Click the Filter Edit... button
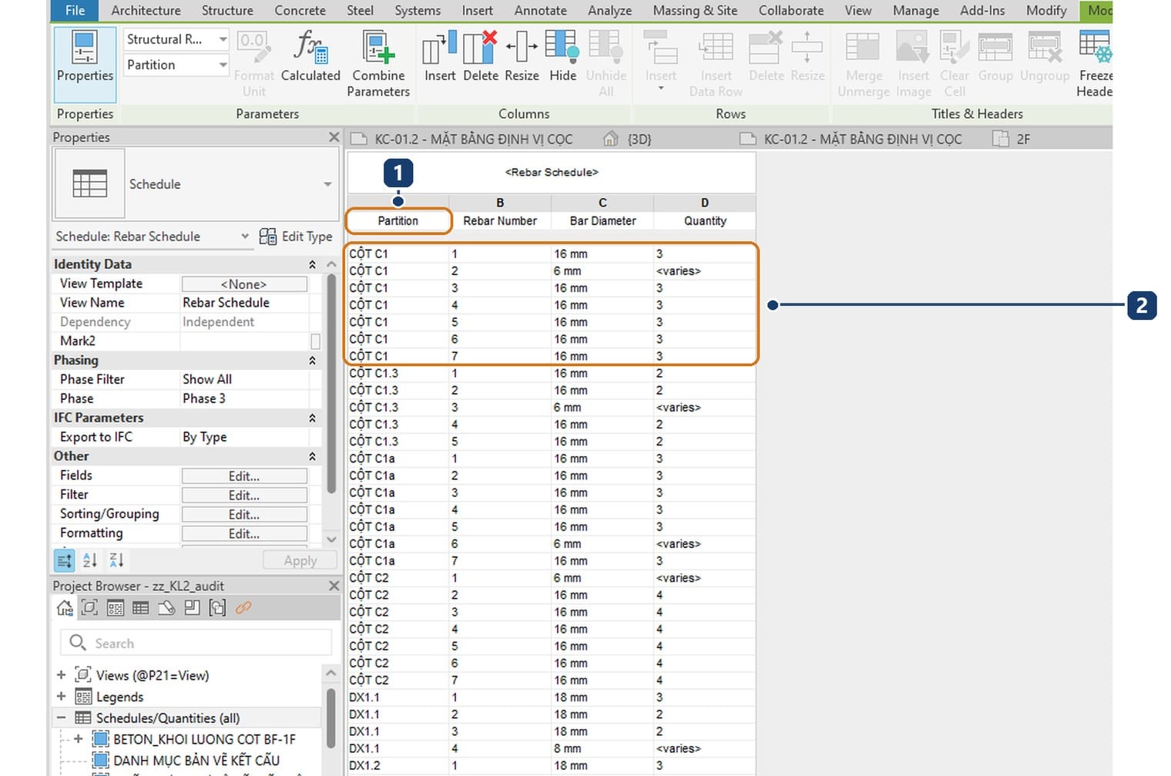This screenshot has height=776, width=1171. click(244, 495)
